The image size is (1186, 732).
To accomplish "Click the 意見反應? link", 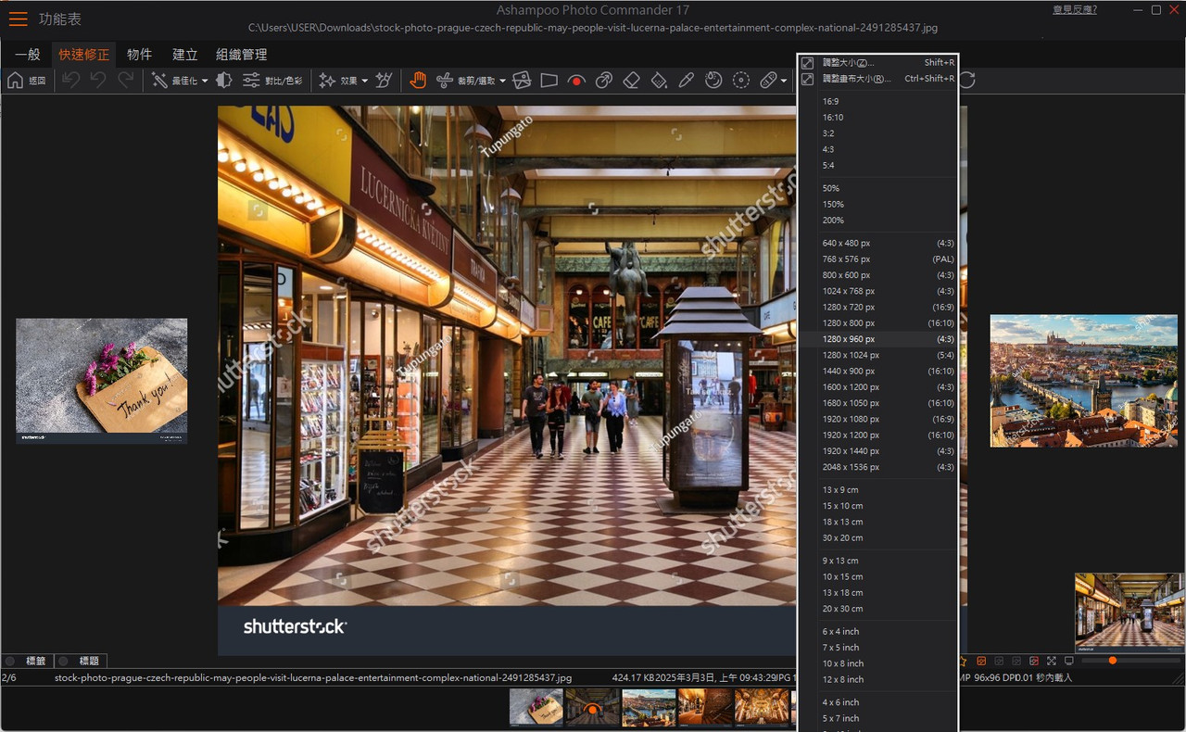I will pos(1075,9).
